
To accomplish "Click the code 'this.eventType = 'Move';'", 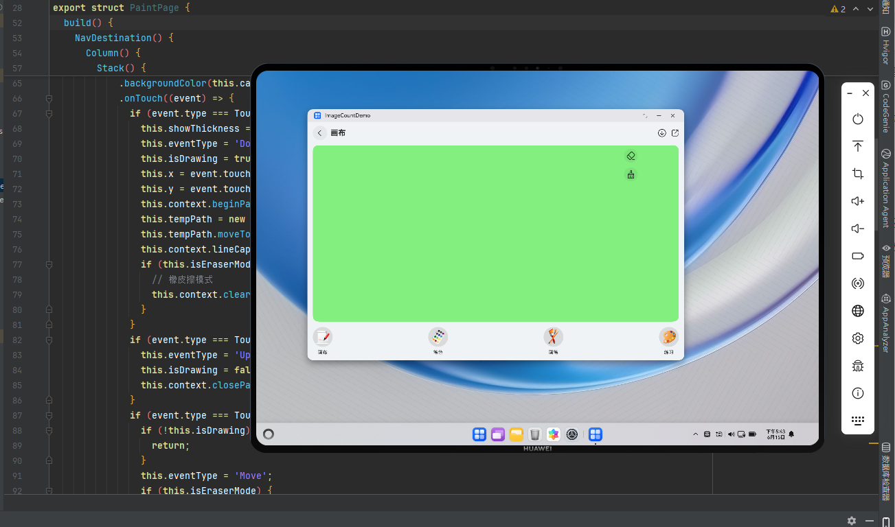I will [x=207, y=476].
